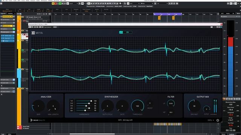Screen dimensions: 241x135
Task: Show the right zone via layout icon
Action: click(236, 3)
